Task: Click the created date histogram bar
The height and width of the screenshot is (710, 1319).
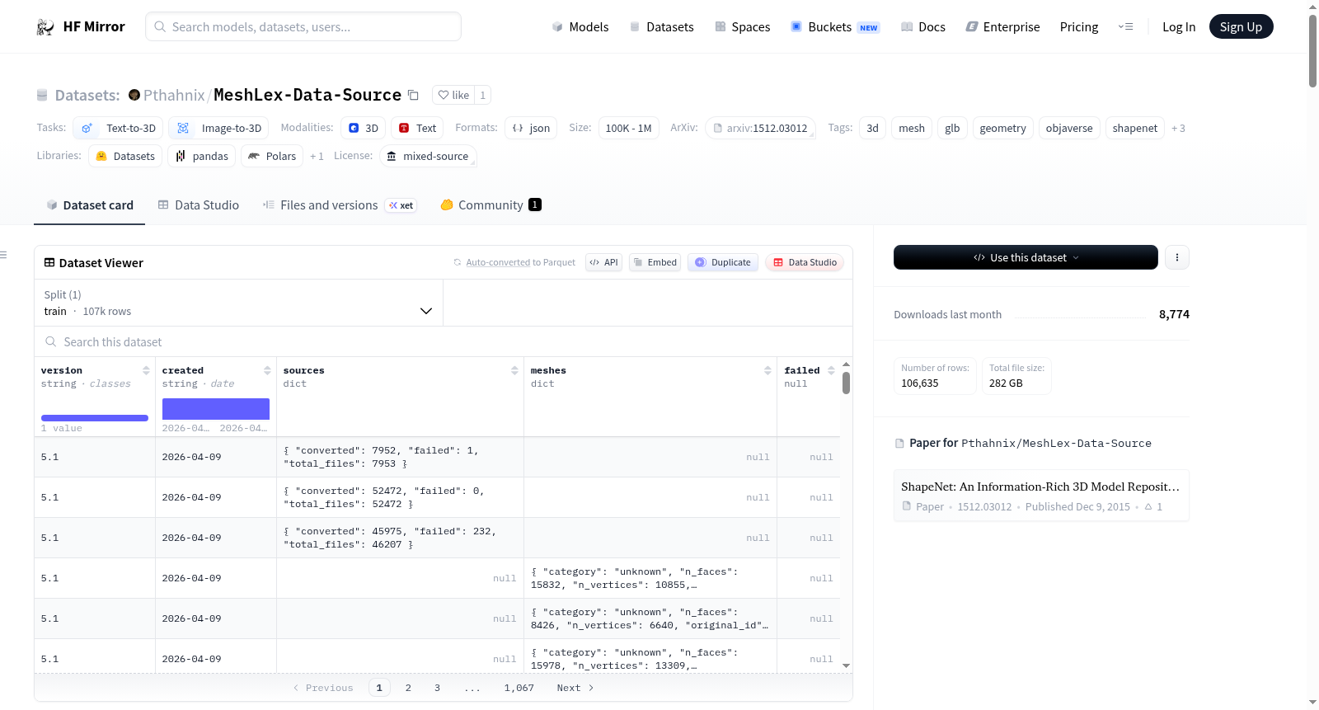Action: tap(216, 409)
